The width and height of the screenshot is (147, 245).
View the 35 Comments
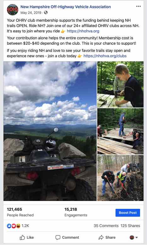click(106, 226)
